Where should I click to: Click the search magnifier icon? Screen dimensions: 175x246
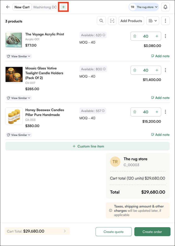tap(101, 21)
